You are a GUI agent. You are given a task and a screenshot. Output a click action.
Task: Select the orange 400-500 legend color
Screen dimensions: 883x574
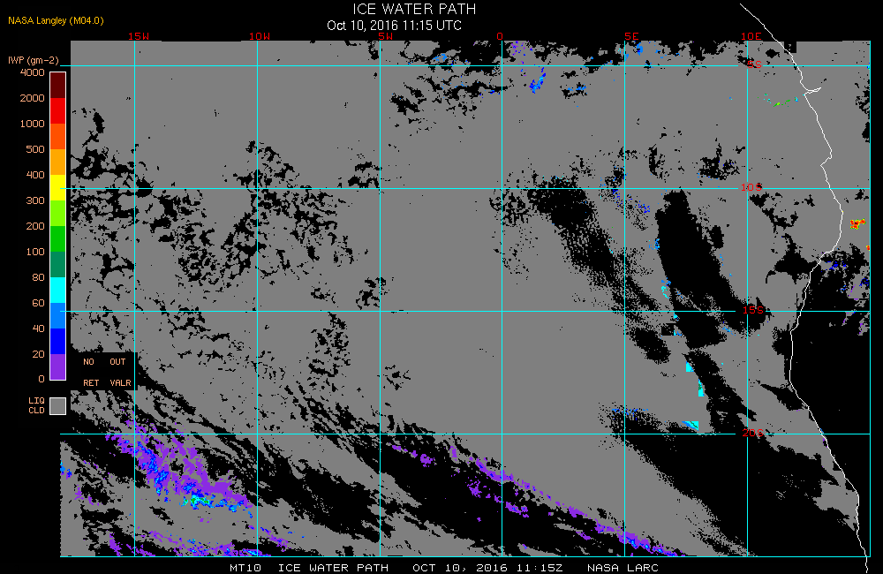(58, 162)
